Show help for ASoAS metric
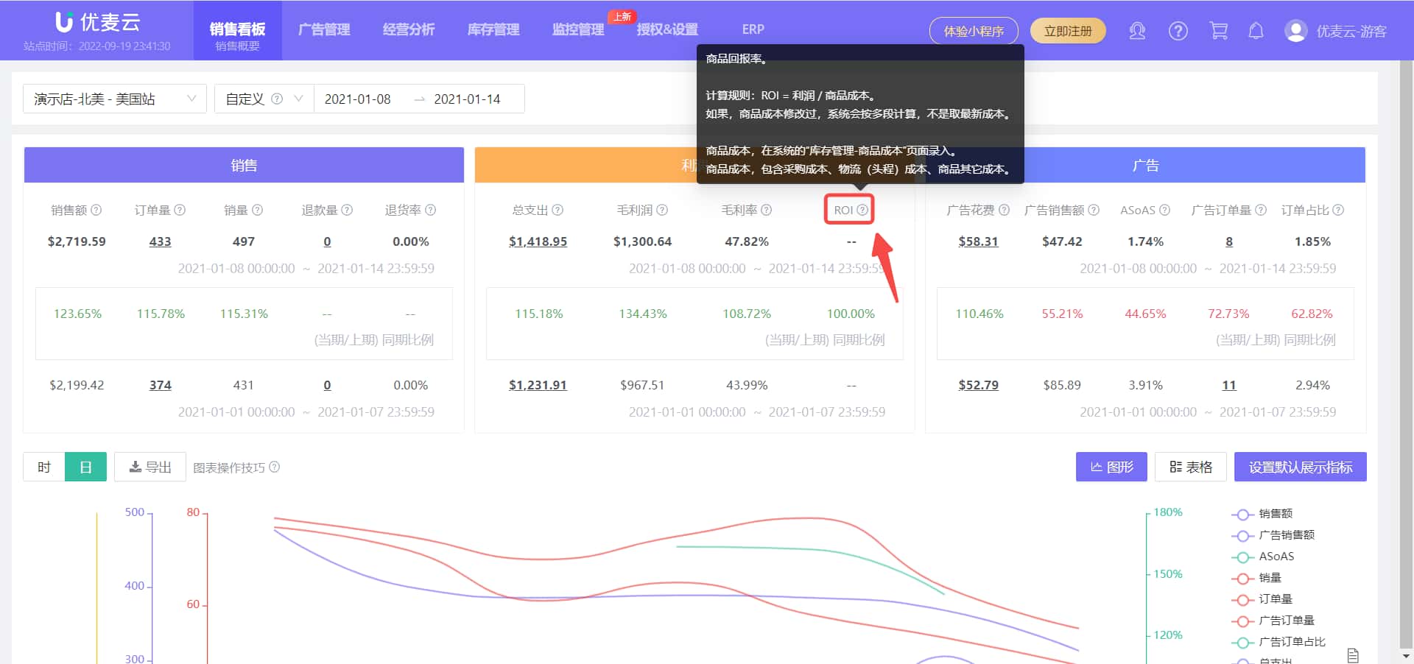The height and width of the screenshot is (664, 1414). (x=1164, y=210)
